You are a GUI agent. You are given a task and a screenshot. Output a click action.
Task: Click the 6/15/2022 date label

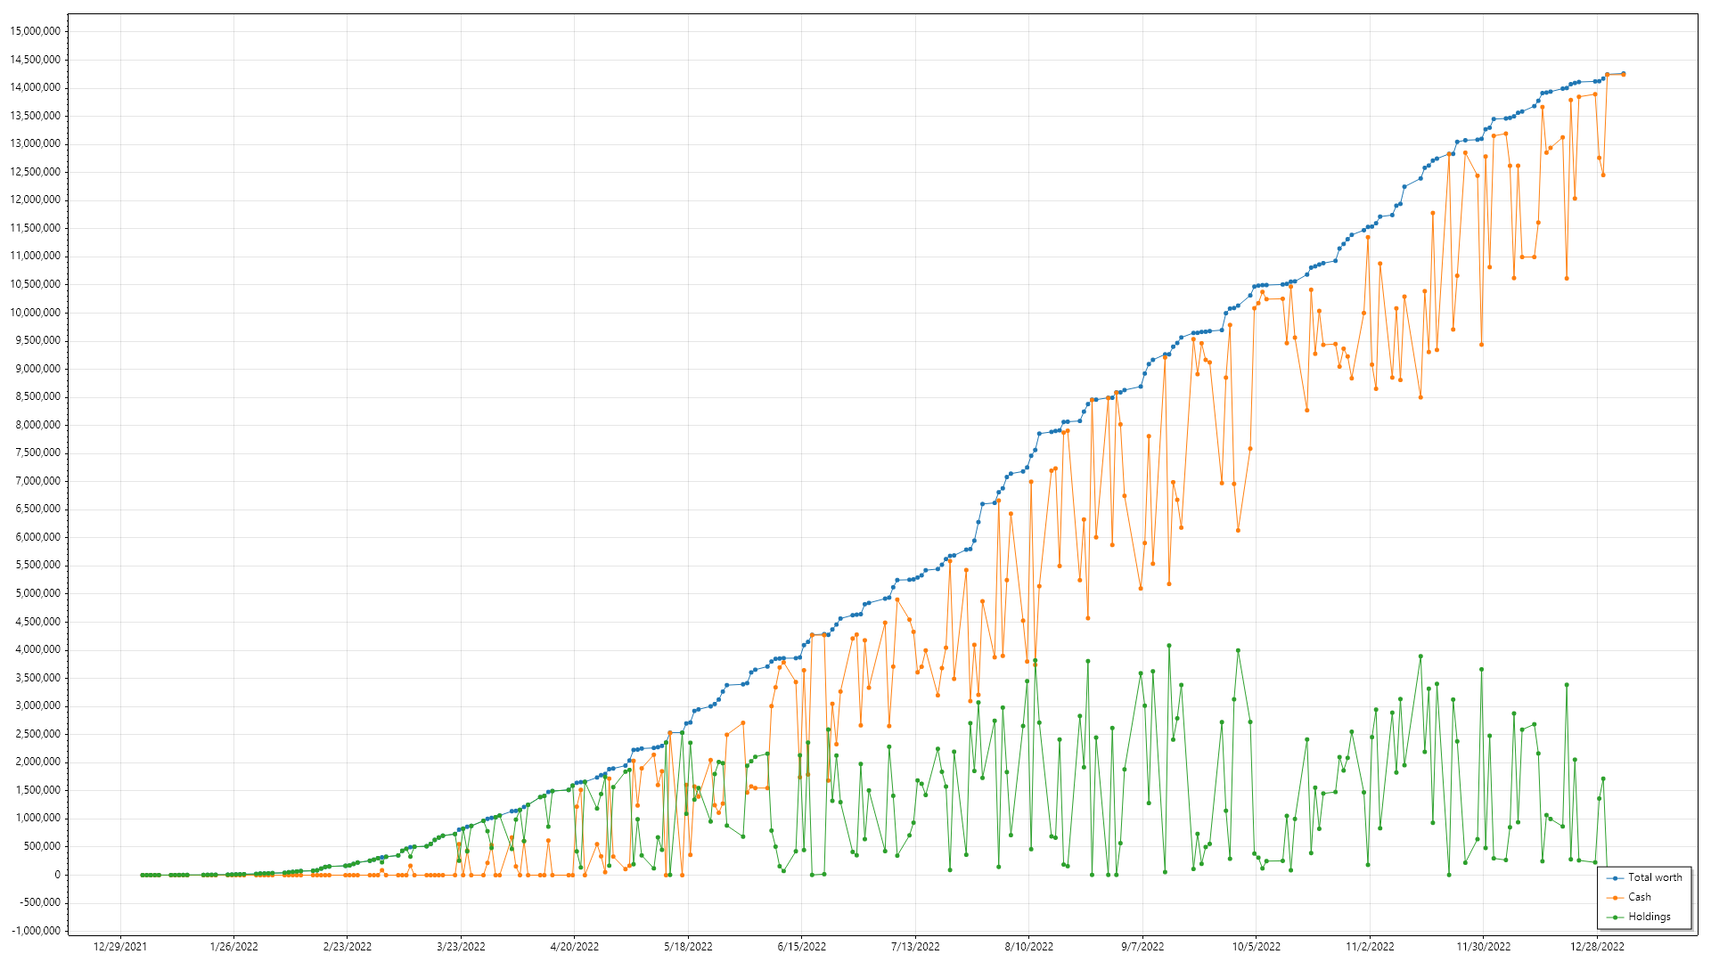click(x=802, y=947)
